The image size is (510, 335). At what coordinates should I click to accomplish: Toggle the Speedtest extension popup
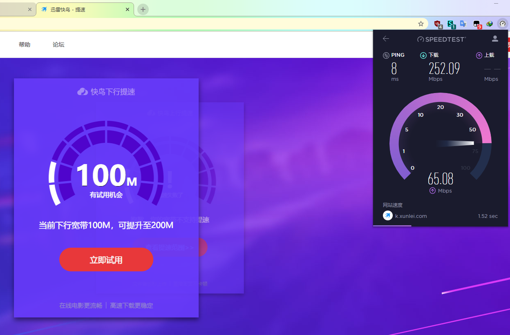[503, 24]
